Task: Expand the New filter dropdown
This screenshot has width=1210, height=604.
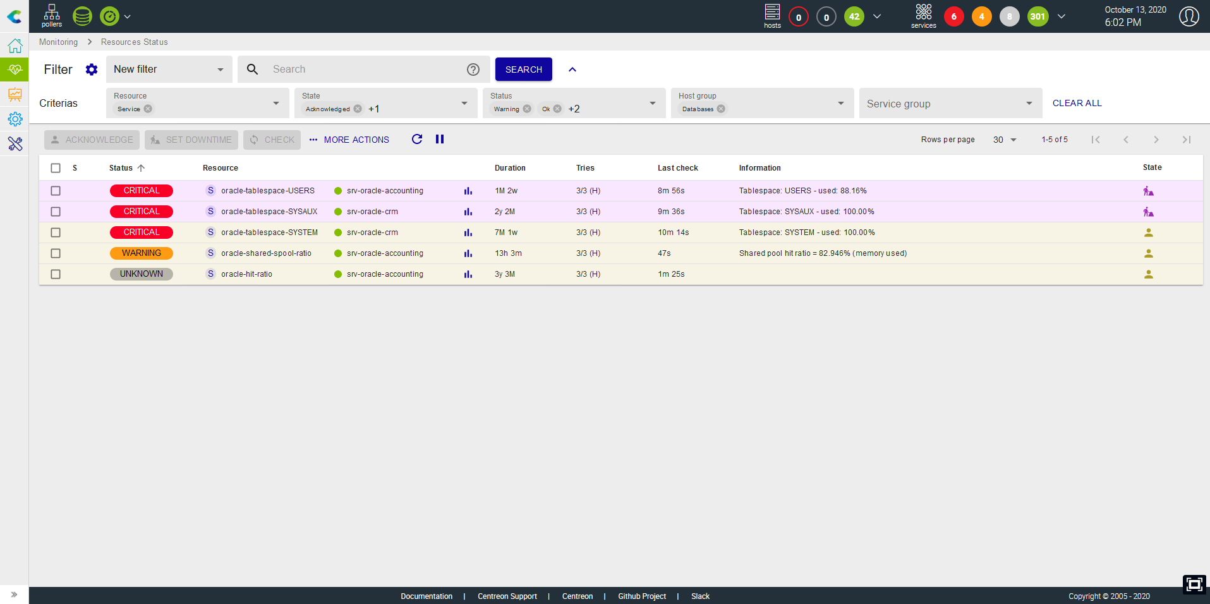Action: (x=169, y=69)
